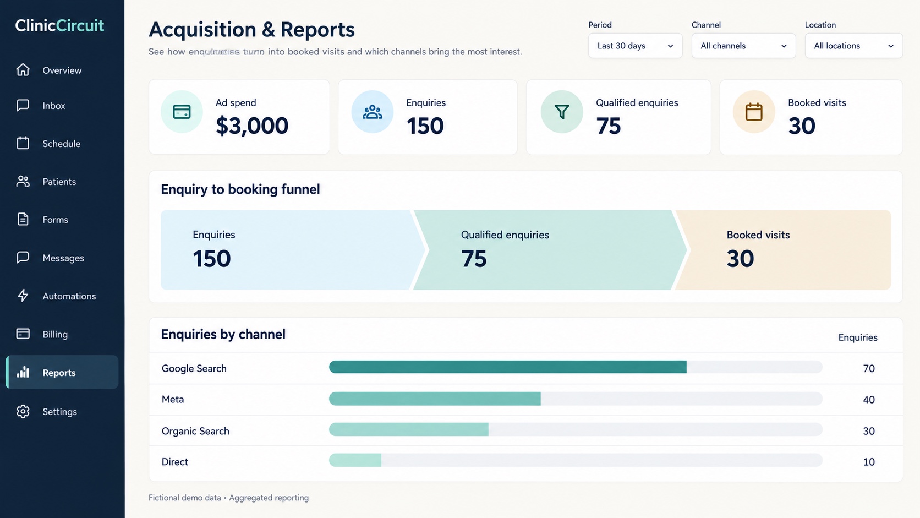
Task: Click the Meta enquiries progress bar
Action: coord(576,399)
